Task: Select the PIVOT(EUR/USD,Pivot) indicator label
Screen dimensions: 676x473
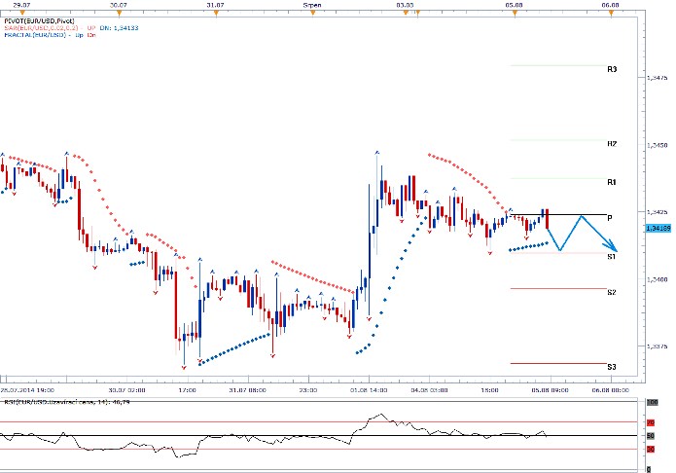Action: 39,20
